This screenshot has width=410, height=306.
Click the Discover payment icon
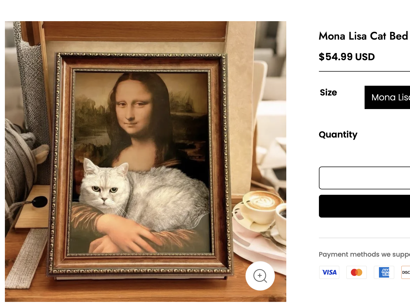(x=406, y=272)
